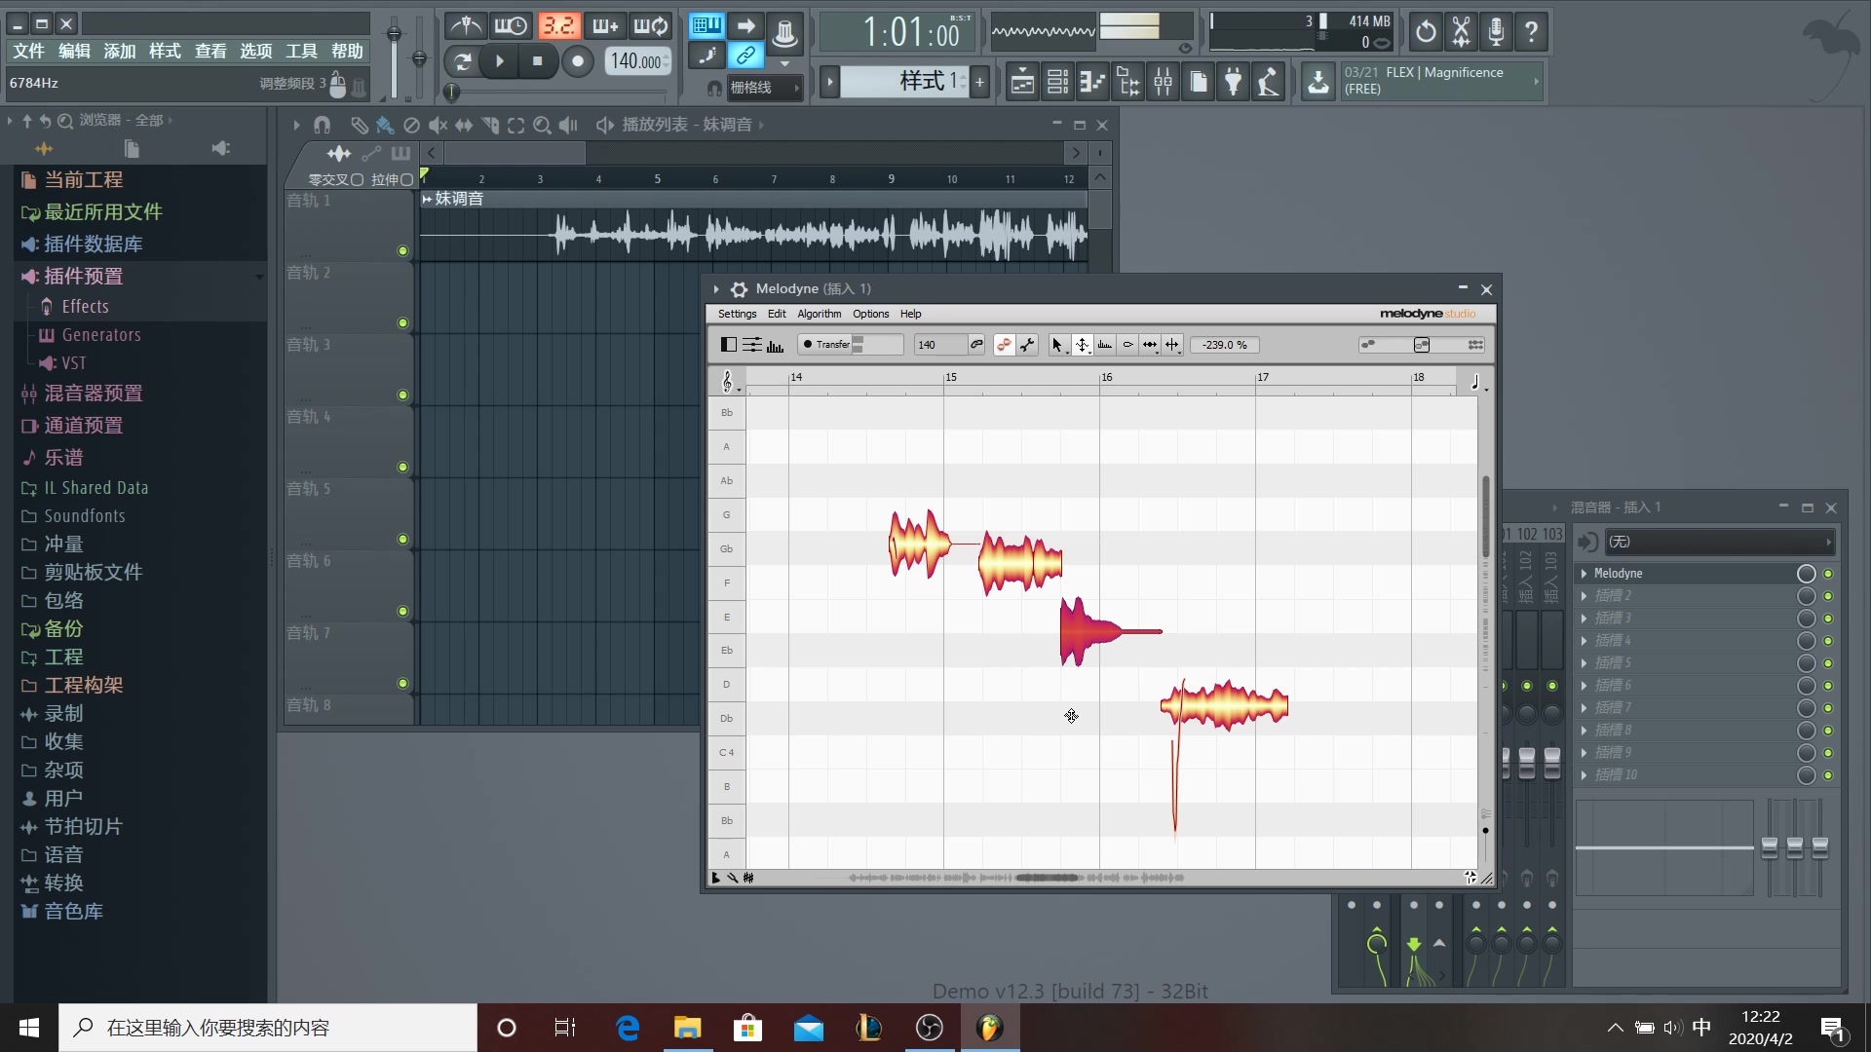
Task: Open the 样式 1 pattern selector
Action: pyautogui.click(x=904, y=82)
